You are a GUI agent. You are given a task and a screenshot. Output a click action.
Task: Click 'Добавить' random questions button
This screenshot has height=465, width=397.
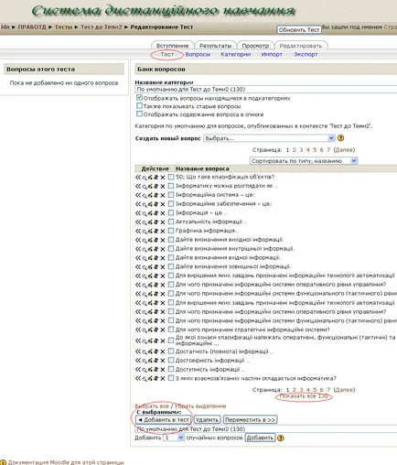pyautogui.click(x=260, y=438)
